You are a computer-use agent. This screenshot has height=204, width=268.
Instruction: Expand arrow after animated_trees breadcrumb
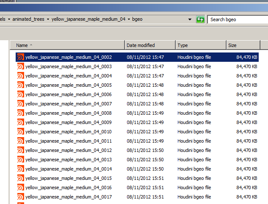[x=48, y=19]
